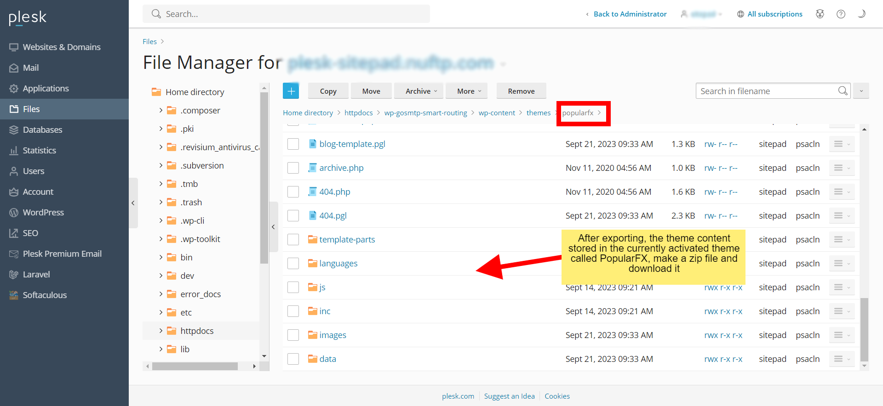Open the Plesk extensions icon in header
Viewport: 883px width, 406px height.
click(x=820, y=14)
